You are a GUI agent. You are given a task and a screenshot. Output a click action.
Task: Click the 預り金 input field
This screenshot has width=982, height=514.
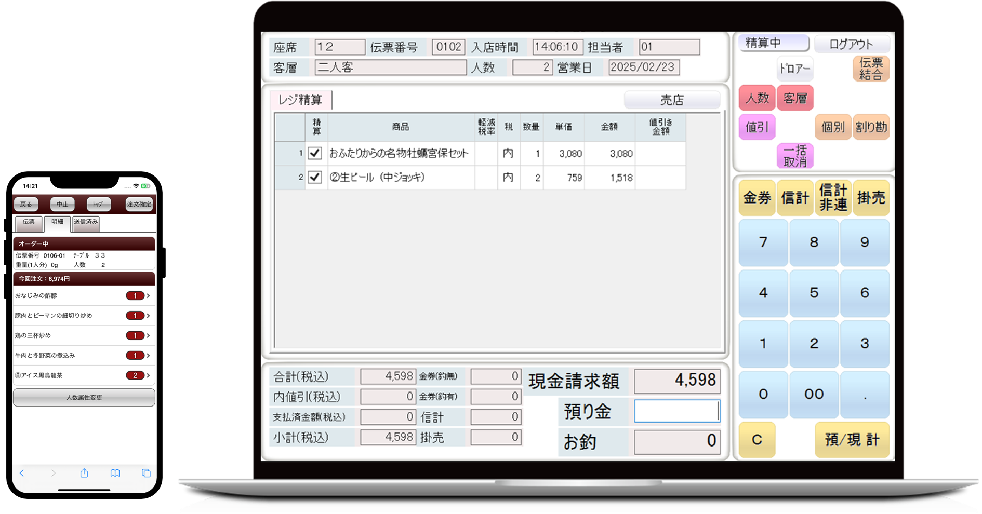click(676, 411)
